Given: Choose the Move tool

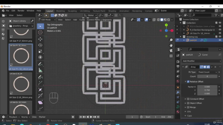Looking at the screenshot, I should click(40, 39).
